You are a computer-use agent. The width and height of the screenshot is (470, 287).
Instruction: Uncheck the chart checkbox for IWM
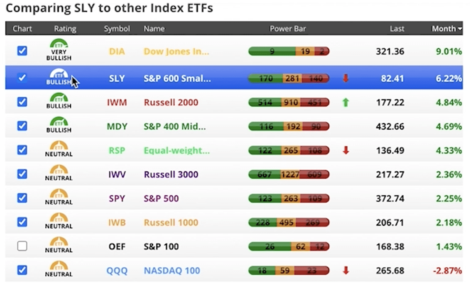[22, 102]
